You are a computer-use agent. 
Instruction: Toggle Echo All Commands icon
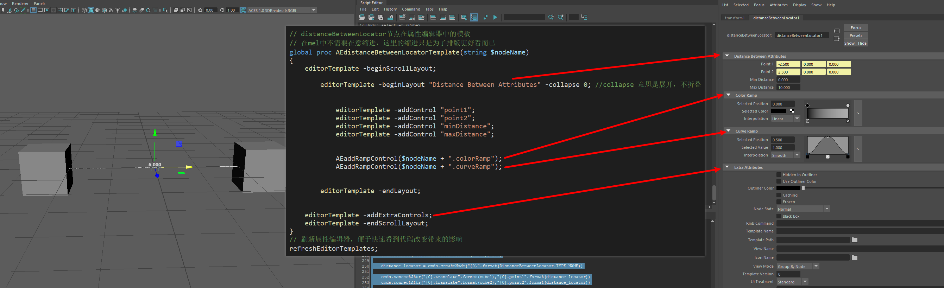[464, 17]
